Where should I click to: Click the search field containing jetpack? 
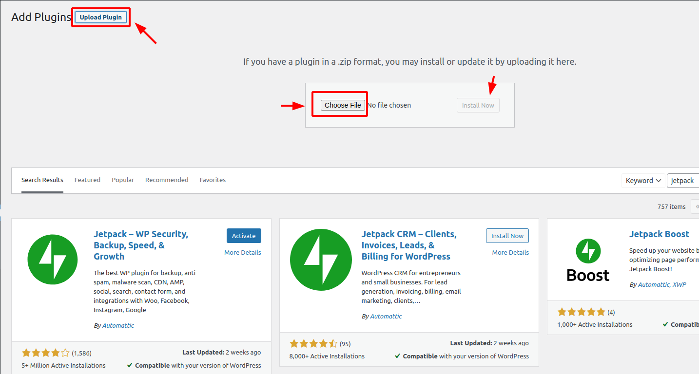click(x=683, y=180)
